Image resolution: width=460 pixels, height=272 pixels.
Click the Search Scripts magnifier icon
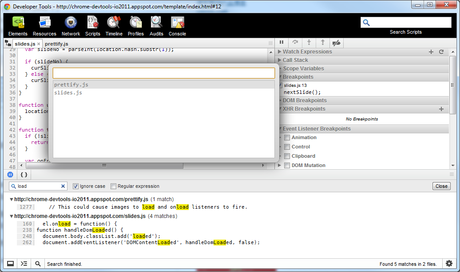[x=366, y=23]
